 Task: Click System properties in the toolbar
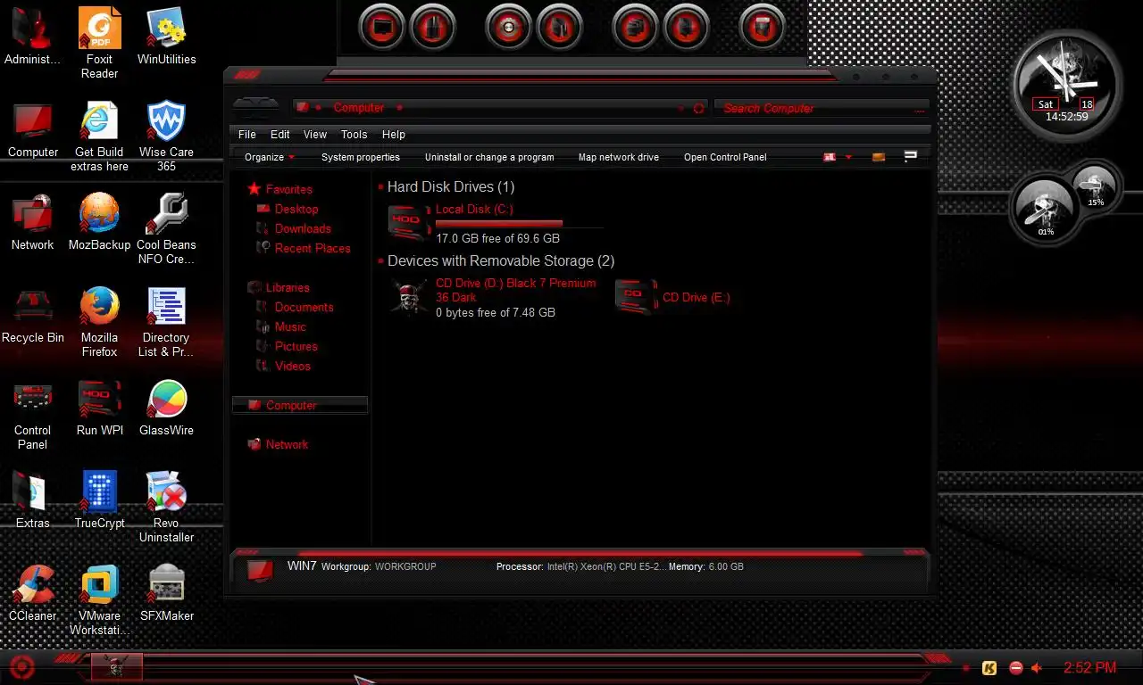point(361,157)
